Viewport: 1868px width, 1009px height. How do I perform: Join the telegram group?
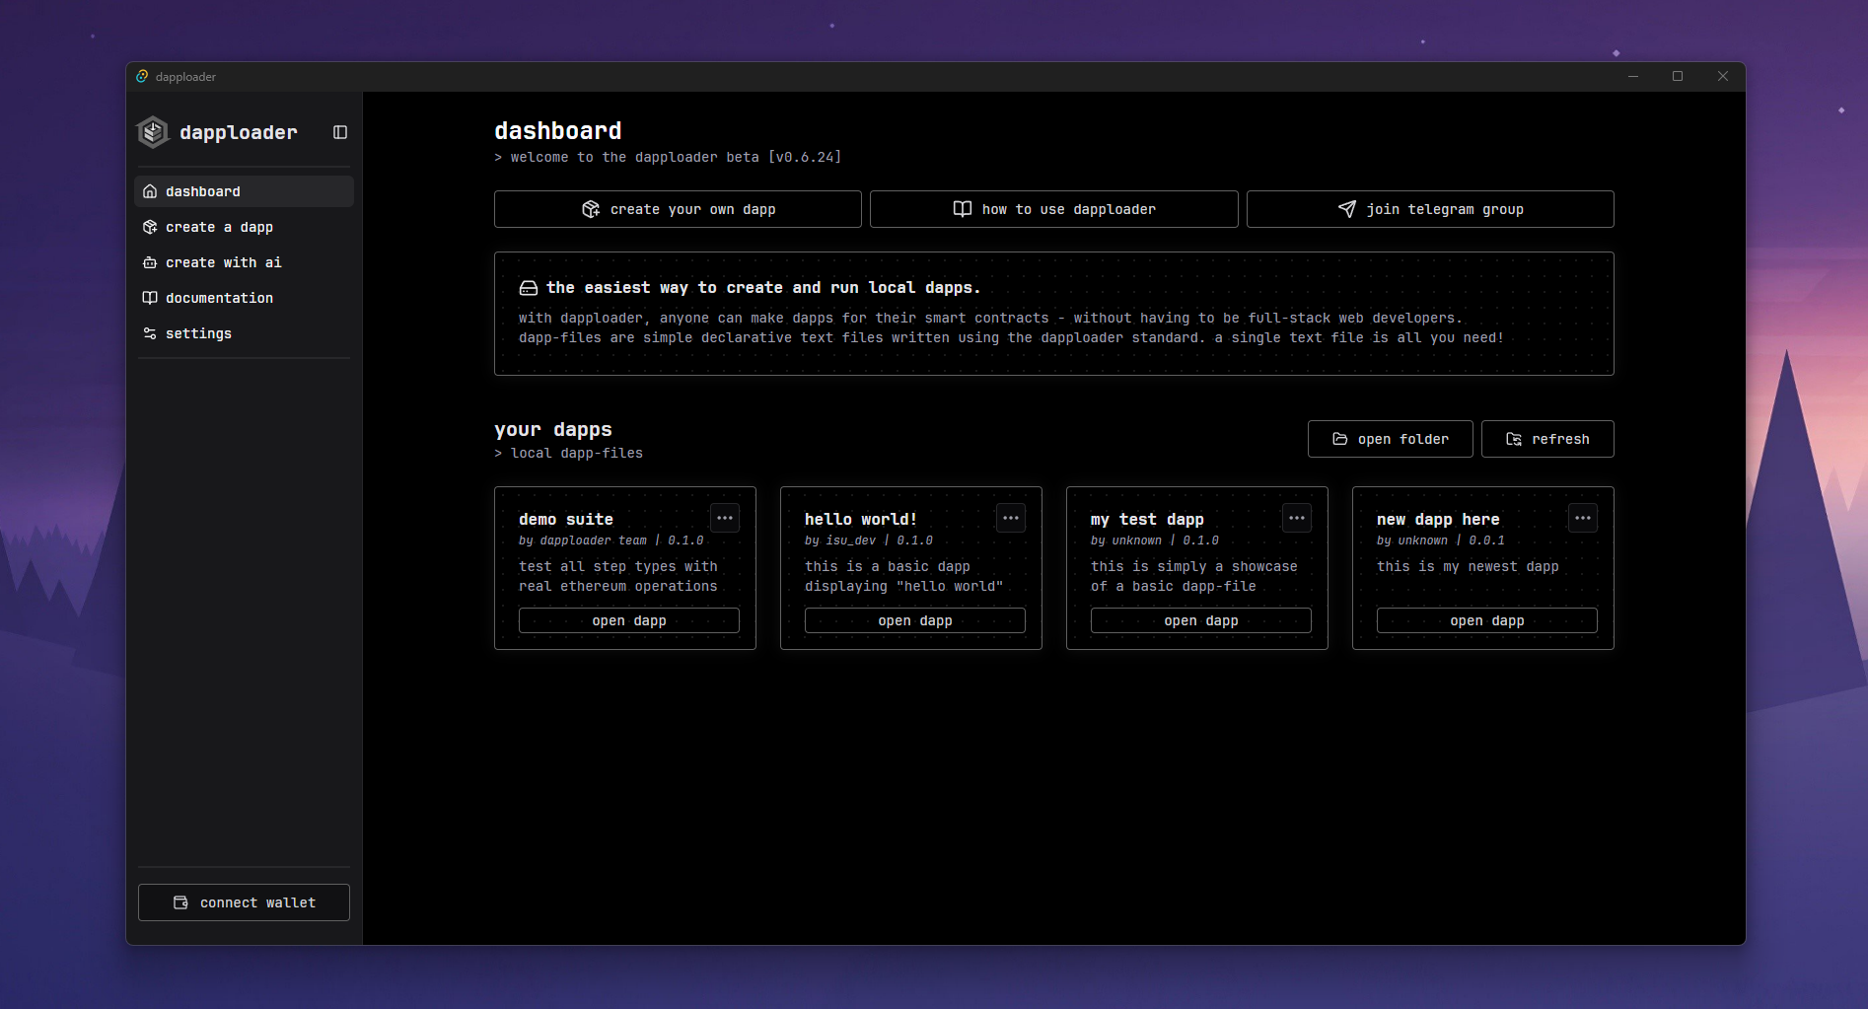(x=1430, y=209)
